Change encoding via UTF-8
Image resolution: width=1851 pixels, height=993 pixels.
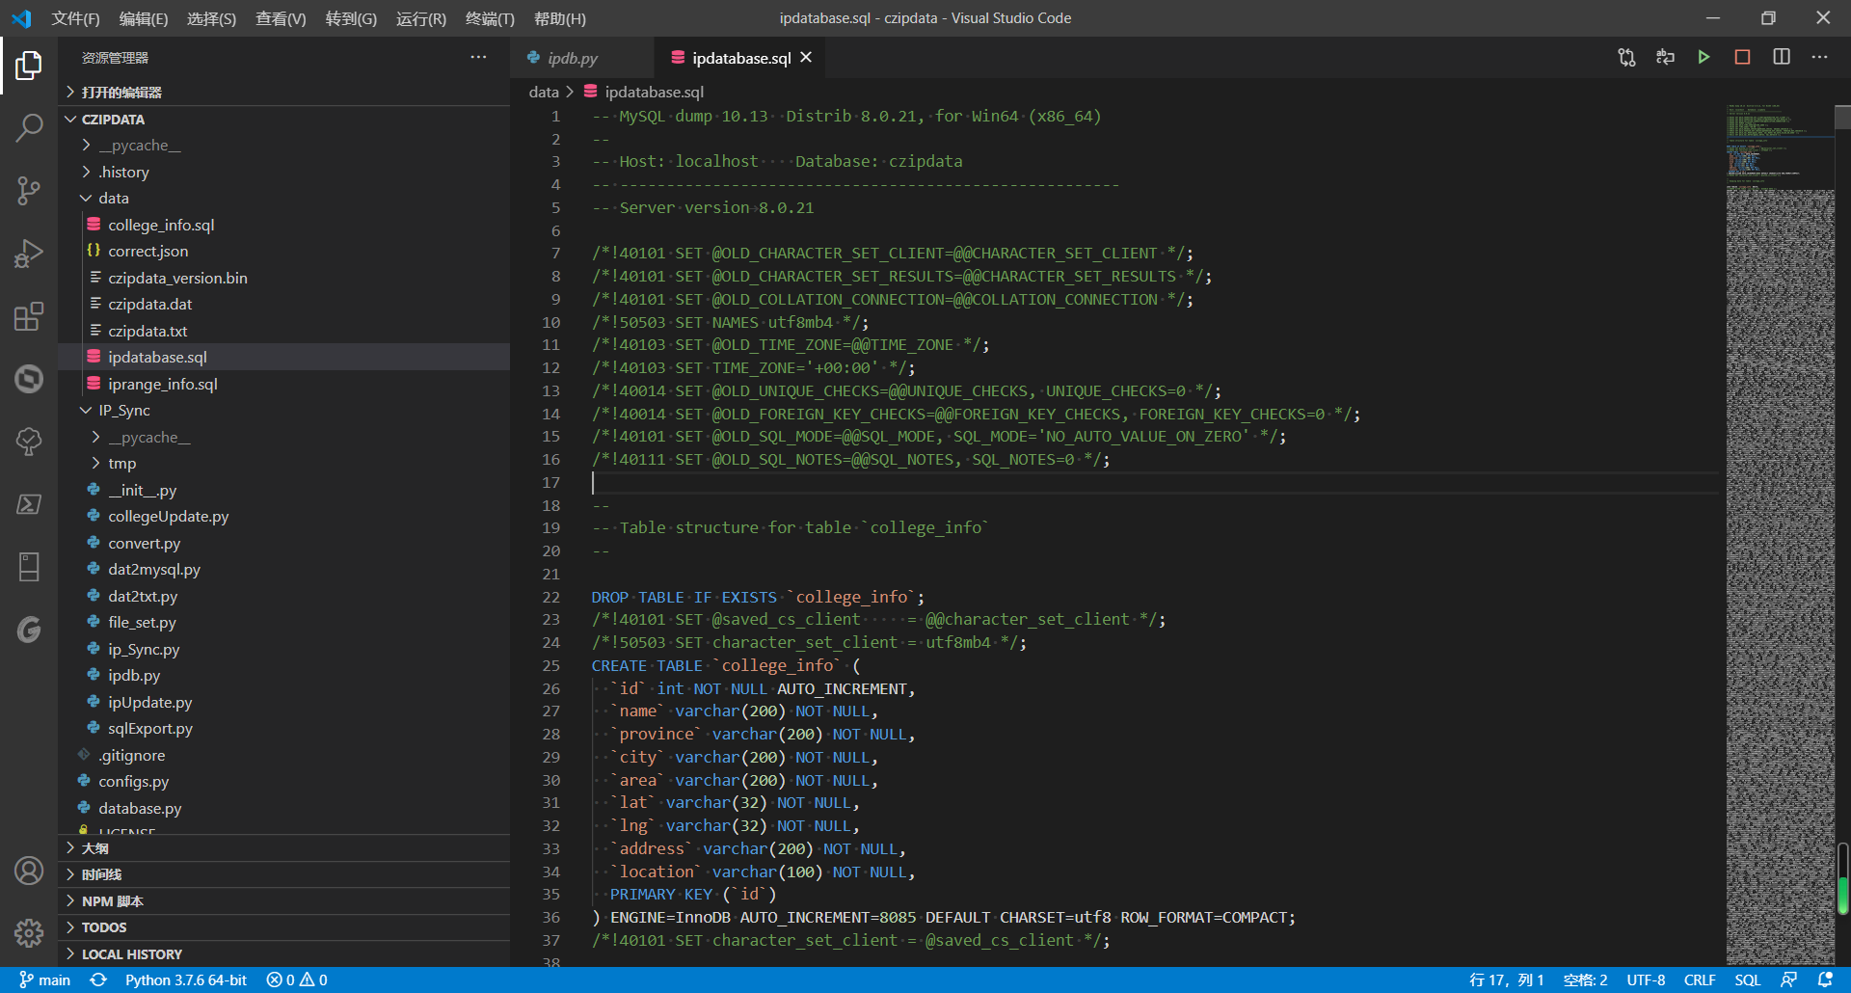click(x=1646, y=980)
